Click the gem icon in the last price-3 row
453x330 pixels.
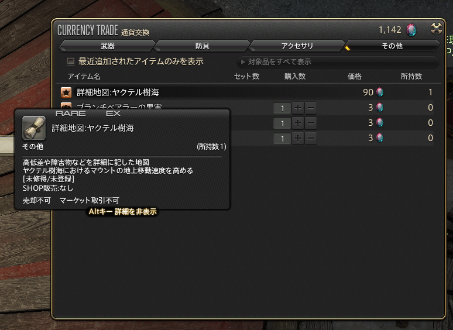(x=380, y=138)
